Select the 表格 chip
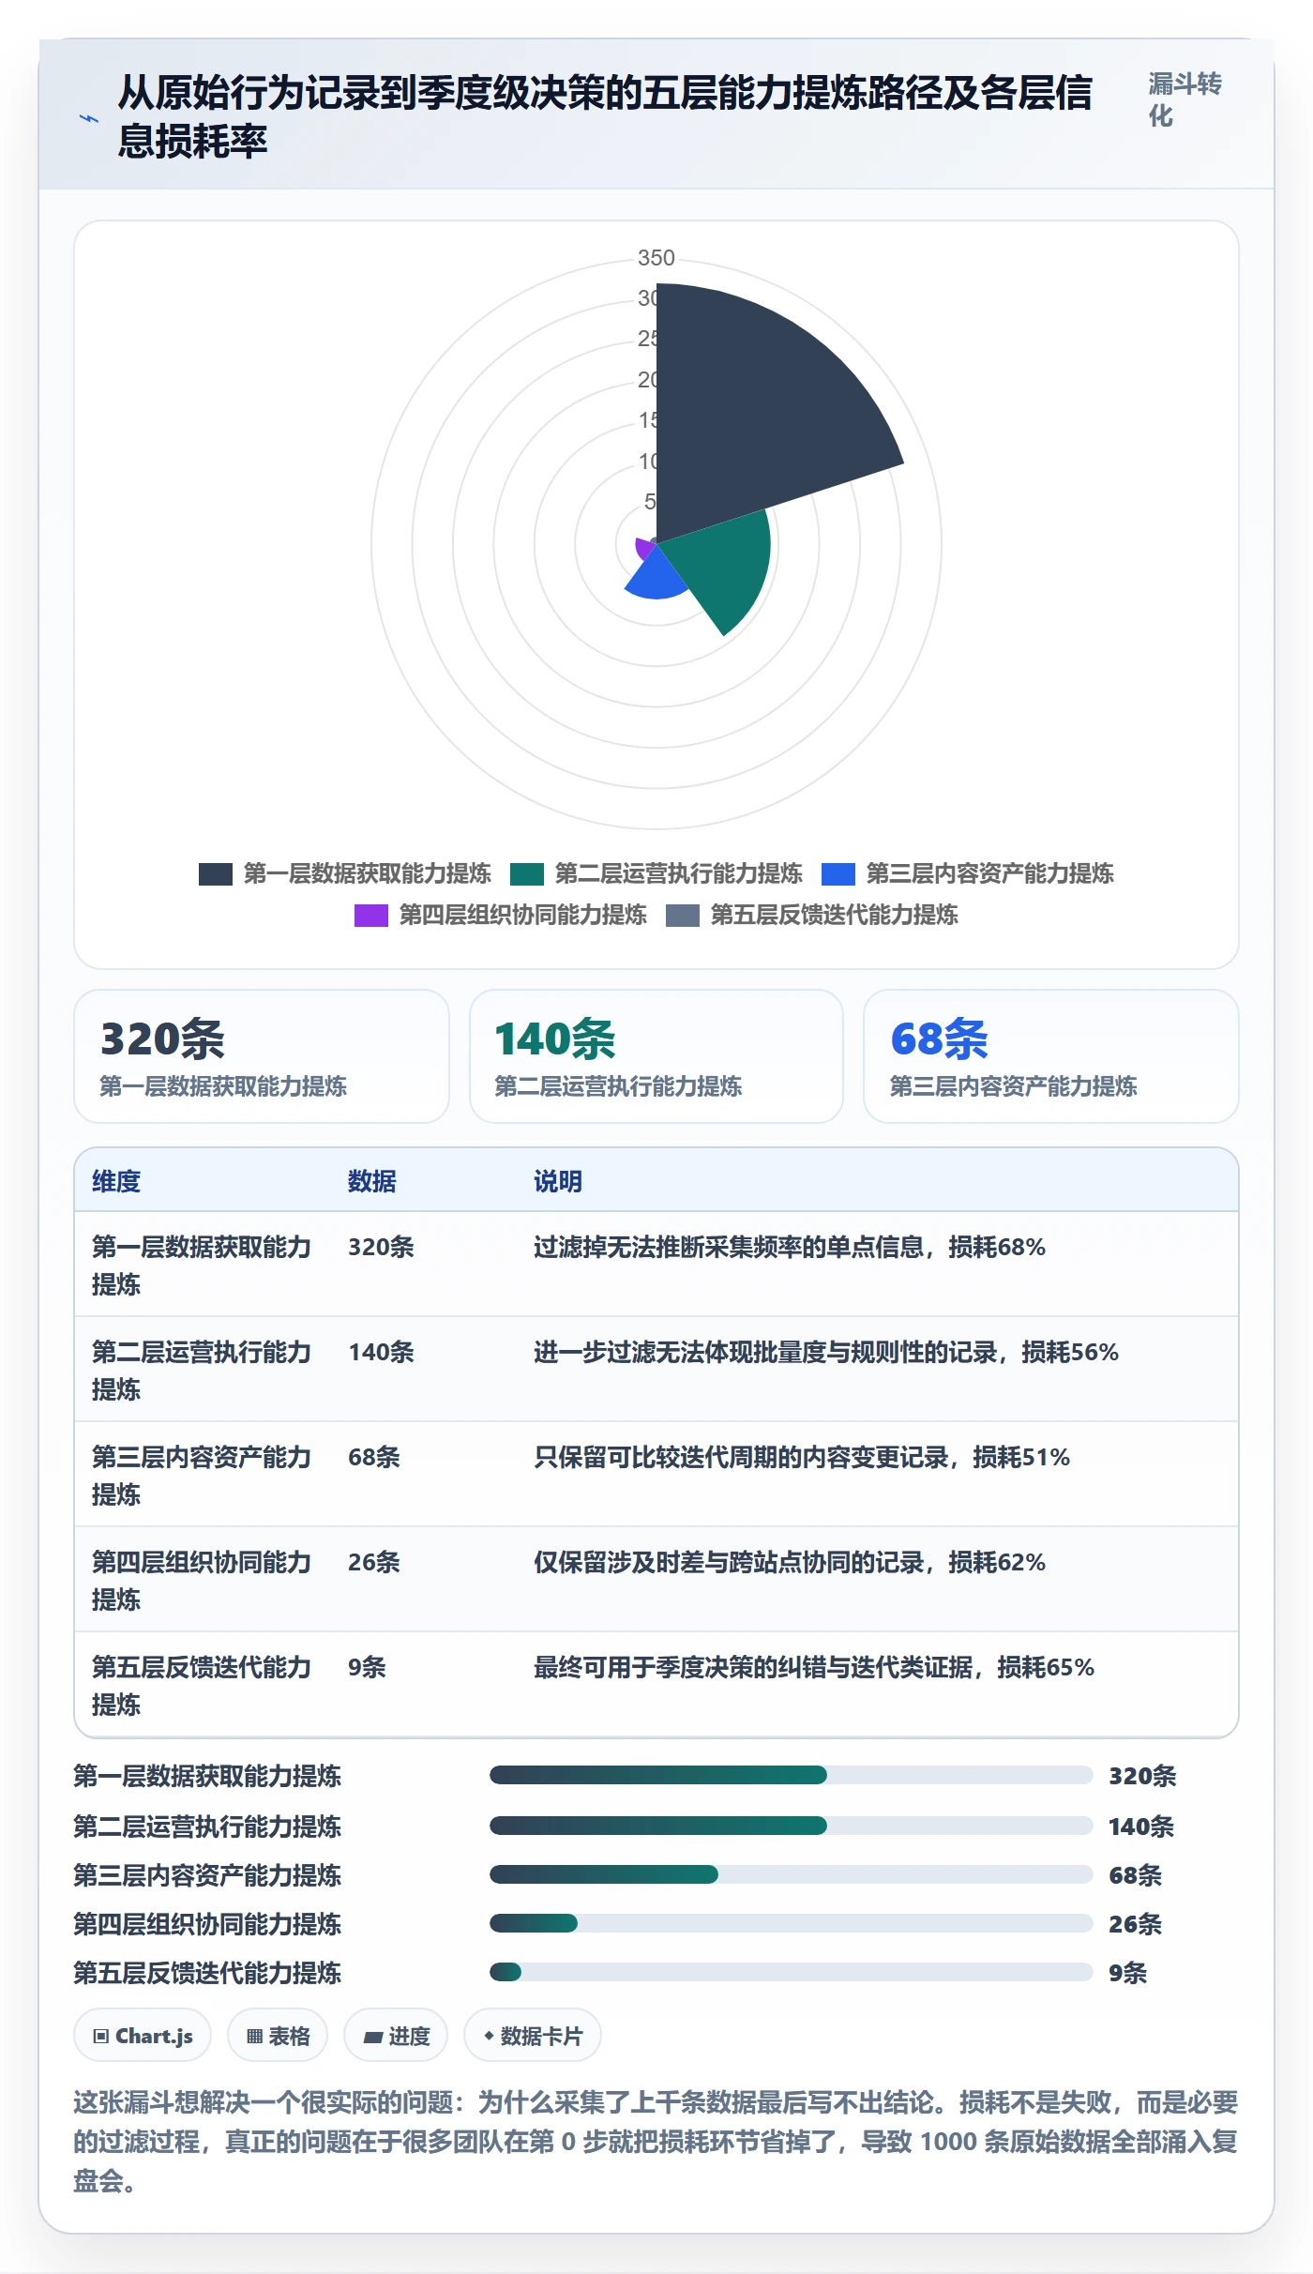Viewport: 1313px width, 2274px height. click(x=278, y=2036)
